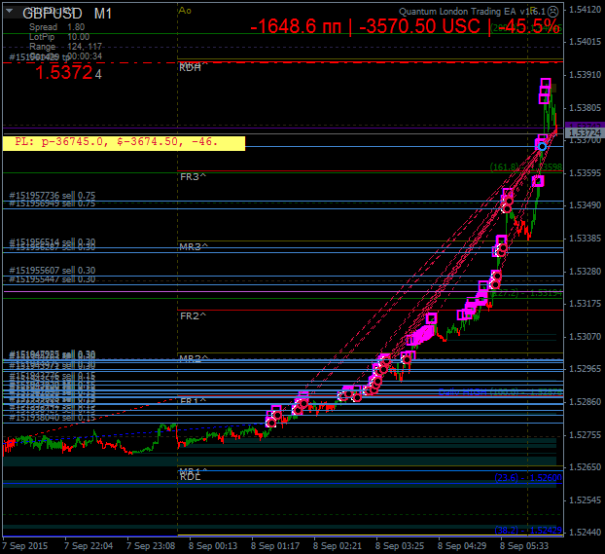The height and width of the screenshot is (554, 605).
Task: Click the 7 Sep 23:08 time axis label
Action: coord(151,546)
